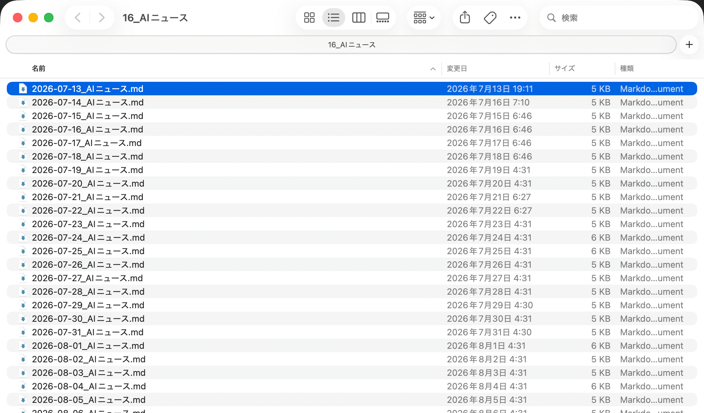The width and height of the screenshot is (704, 413).
Task: Select file 2026-07-24_AIニュース.md
Action: pos(352,238)
